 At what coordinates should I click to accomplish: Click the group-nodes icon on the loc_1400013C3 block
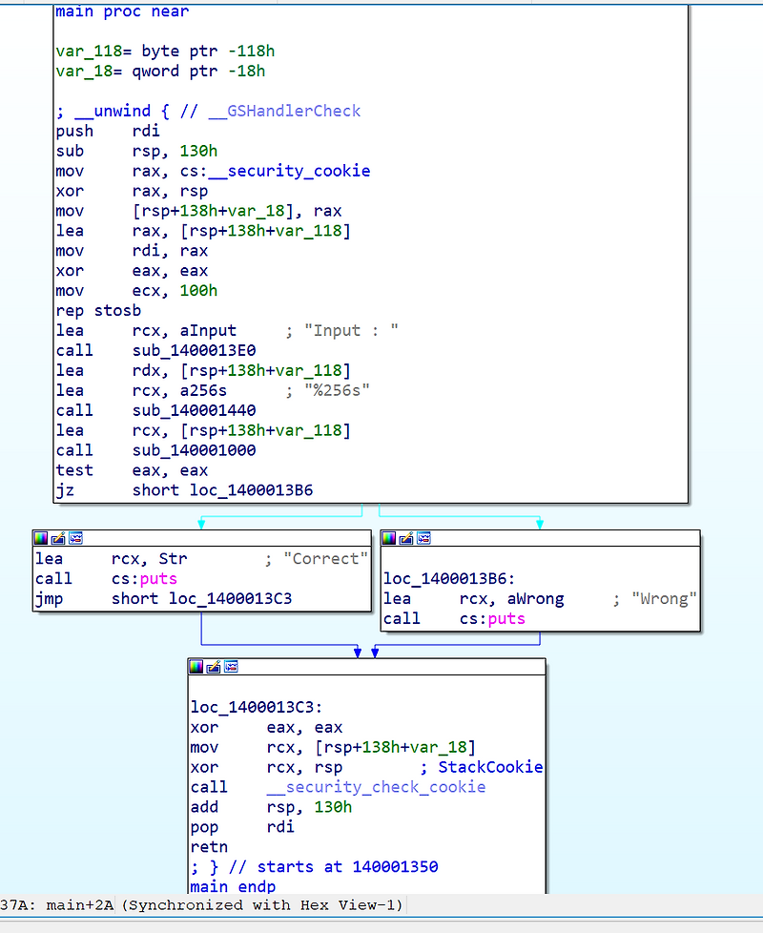click(x=231, y=667)
